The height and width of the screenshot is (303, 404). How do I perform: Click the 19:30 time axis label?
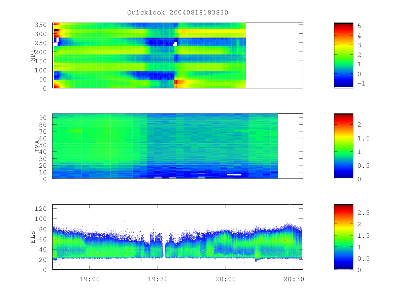coord(158,279)
